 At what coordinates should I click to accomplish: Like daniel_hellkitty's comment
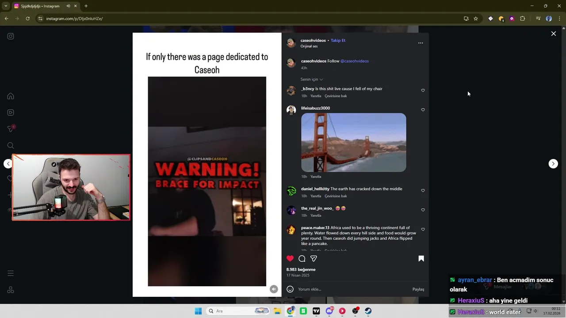423,191
